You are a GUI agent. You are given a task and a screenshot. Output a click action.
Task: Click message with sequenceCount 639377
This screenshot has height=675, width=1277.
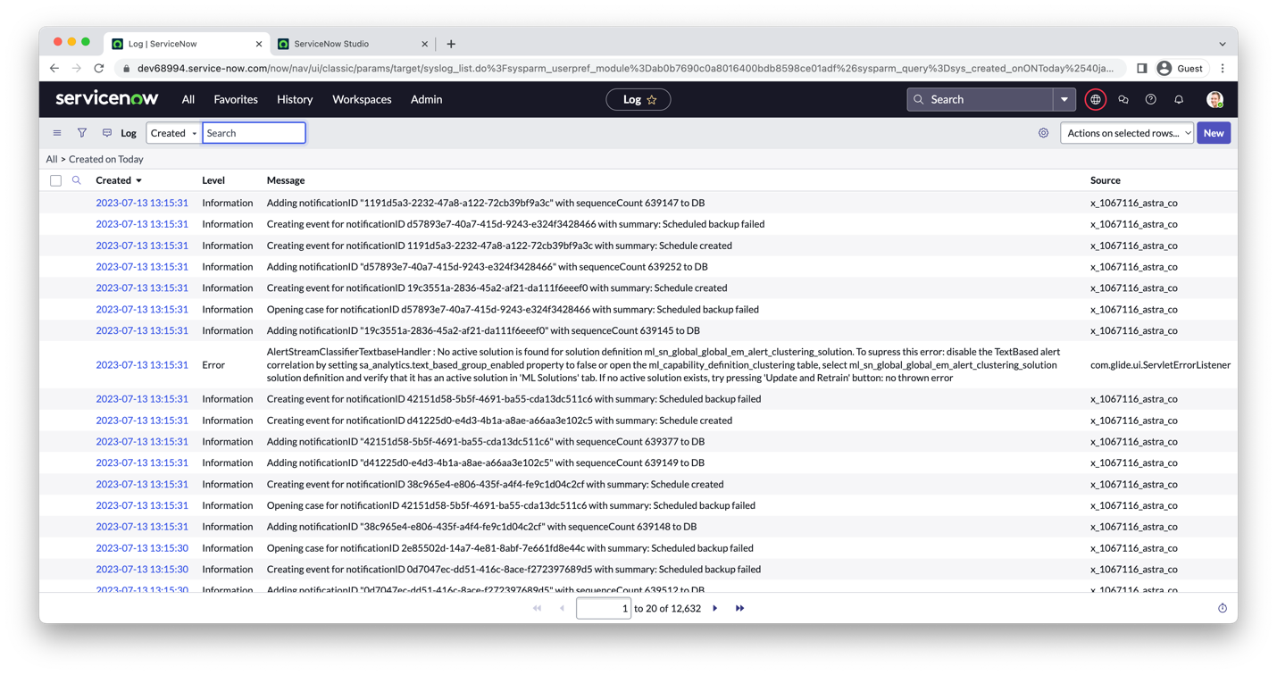[x=486, y=441]
